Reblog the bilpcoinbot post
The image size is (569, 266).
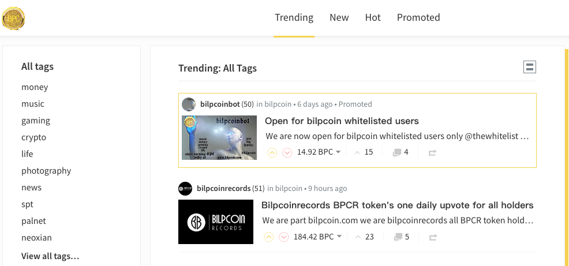pyautogui.click(x=433, y=153)
